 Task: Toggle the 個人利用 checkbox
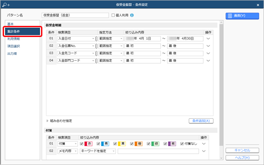click(x=113, y=15)
